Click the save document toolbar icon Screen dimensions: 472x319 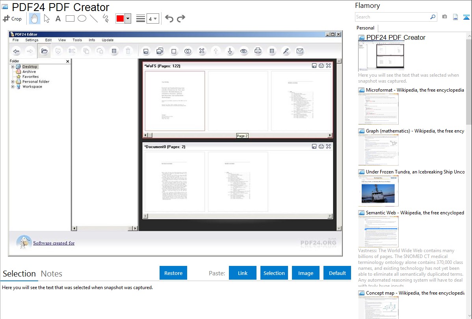[x=146, y=51]
